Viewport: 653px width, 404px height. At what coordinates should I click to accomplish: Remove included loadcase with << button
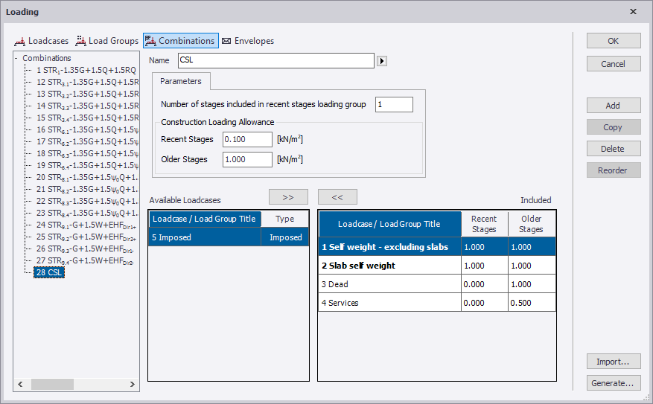337,197
